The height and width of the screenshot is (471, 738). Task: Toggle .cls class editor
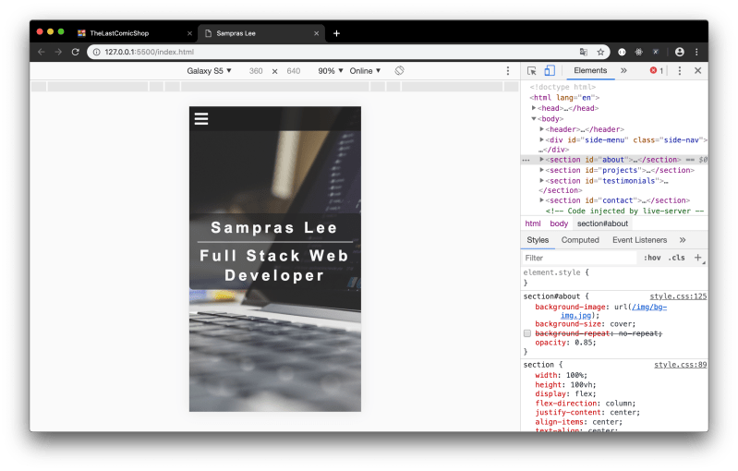point(676,258)
